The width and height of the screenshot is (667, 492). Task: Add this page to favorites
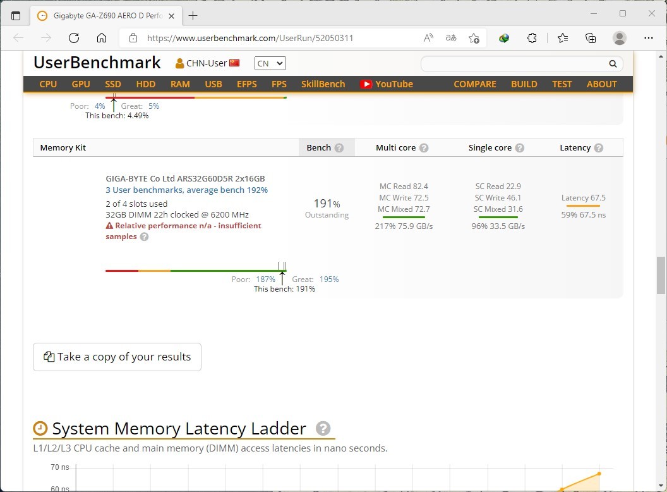coord(474,38)
